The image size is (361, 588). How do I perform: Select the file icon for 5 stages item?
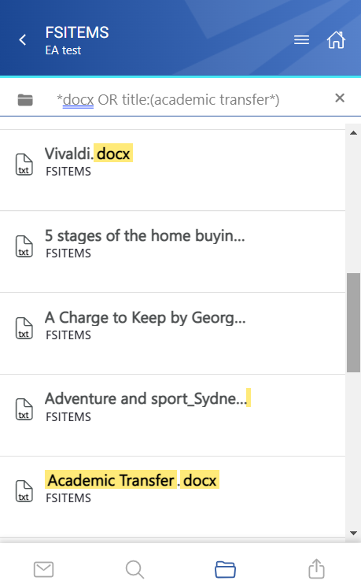(x=24, y=246)
